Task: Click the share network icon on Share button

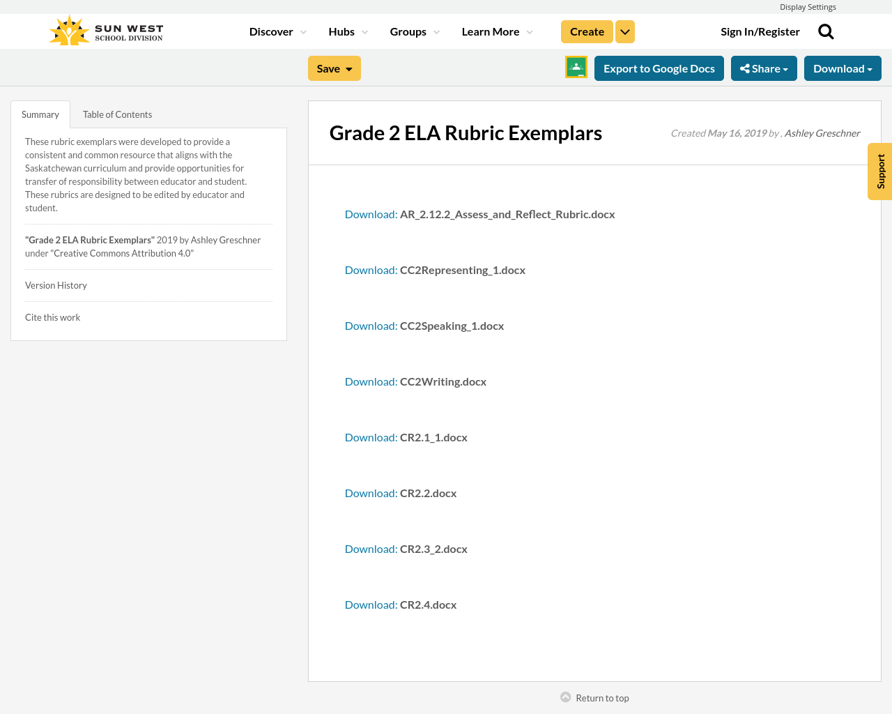Action: (x=745, y=68)
